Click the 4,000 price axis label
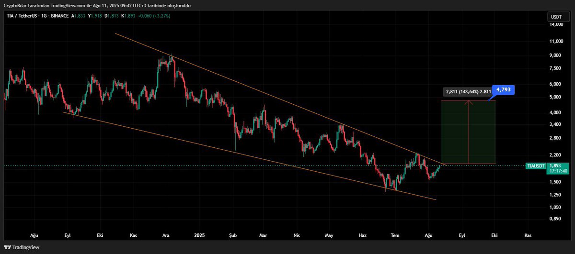The height and width of the screenshot is (254, 575). (555, 113)
